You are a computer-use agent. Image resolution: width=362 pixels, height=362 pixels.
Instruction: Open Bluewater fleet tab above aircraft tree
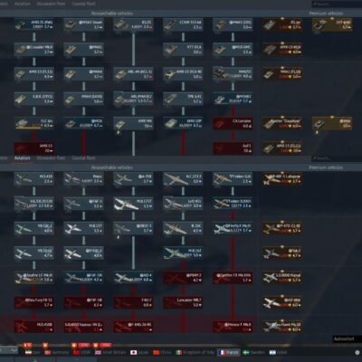[x=51, y=158]
